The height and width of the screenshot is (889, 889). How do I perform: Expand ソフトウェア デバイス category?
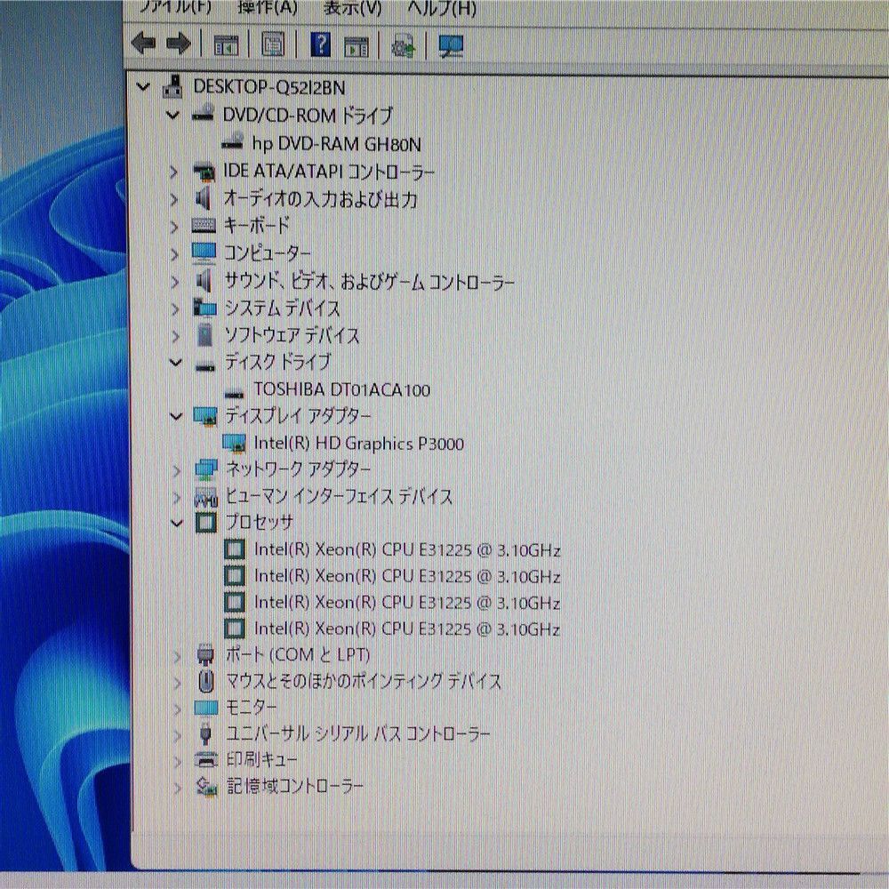point(175,336)
